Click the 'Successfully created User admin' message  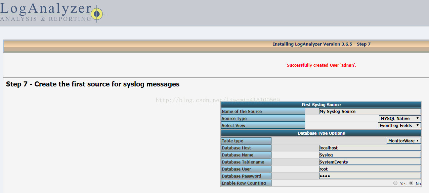coord(321,65)
